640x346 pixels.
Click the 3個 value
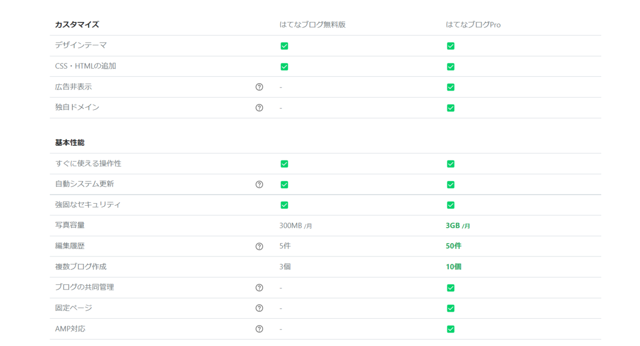point(285,267)
